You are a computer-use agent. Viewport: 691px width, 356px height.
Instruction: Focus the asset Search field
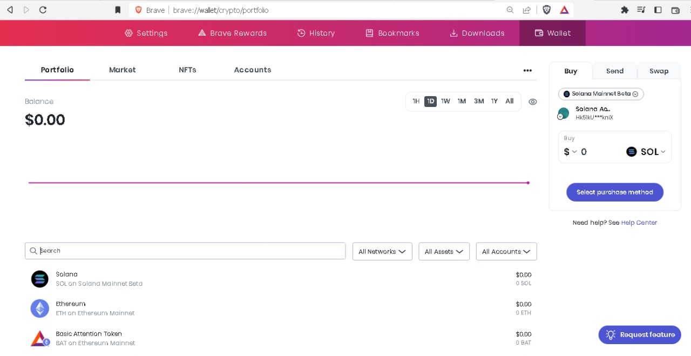click(185, 251)
